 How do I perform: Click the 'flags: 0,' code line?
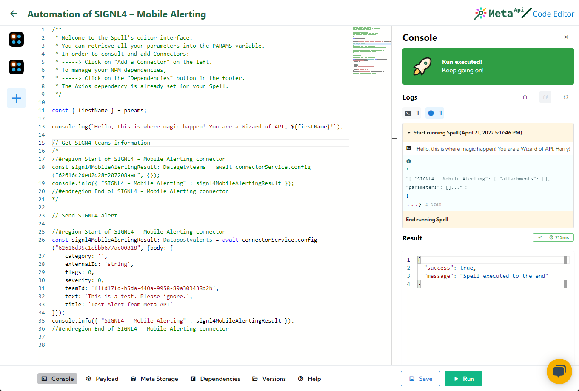[80, 272]
